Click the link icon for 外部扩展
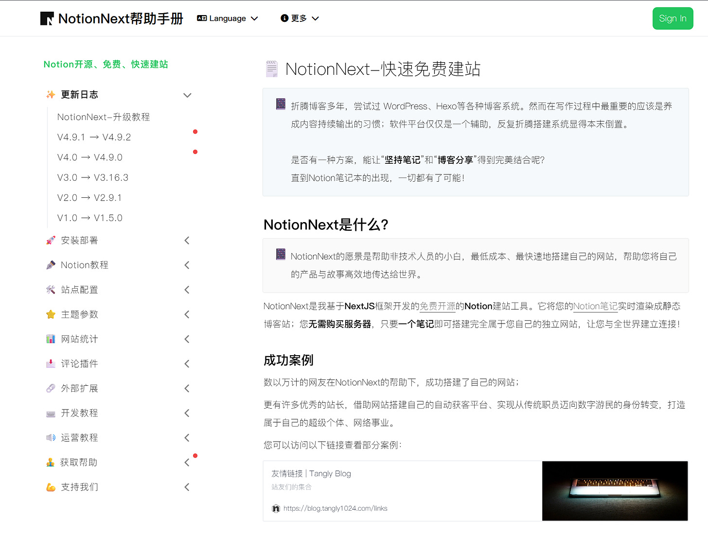This screenshot has width=708, height=535. 51,388
